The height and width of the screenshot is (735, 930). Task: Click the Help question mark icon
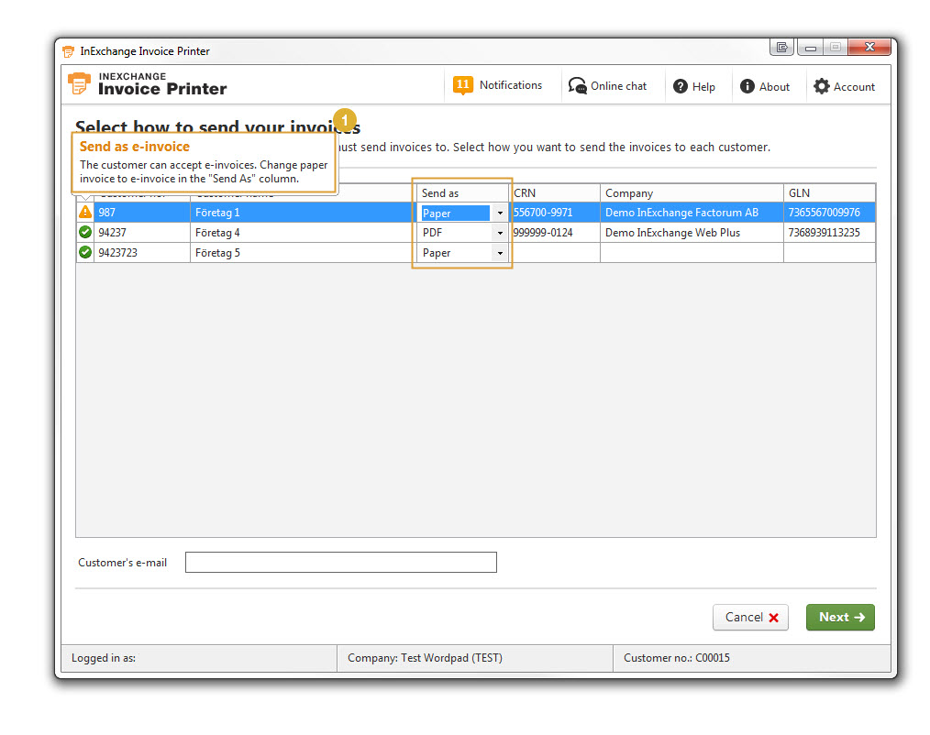pos(681,86)
